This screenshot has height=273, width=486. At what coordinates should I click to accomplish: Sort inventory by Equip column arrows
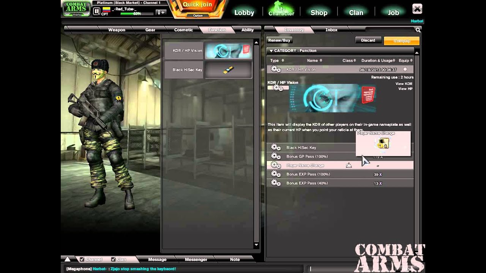(411, 60)
